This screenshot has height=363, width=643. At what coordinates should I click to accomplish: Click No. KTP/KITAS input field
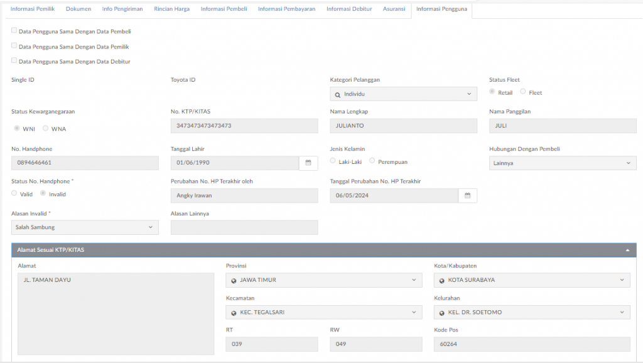pyautogui.click(x=244, y=126)
